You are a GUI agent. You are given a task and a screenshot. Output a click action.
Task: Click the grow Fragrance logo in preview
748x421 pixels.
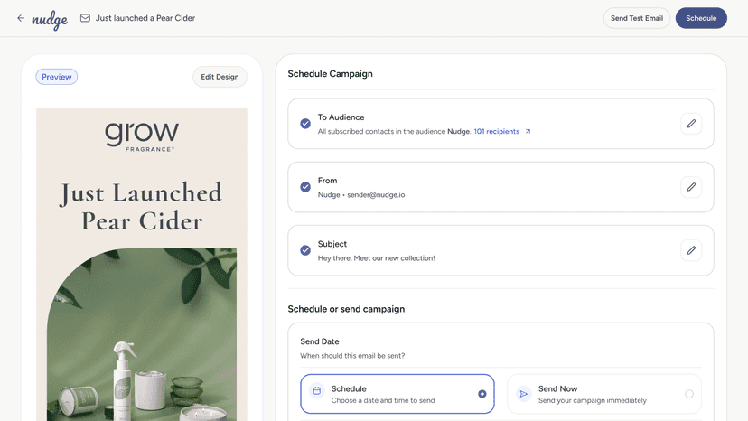click(142, 136)
